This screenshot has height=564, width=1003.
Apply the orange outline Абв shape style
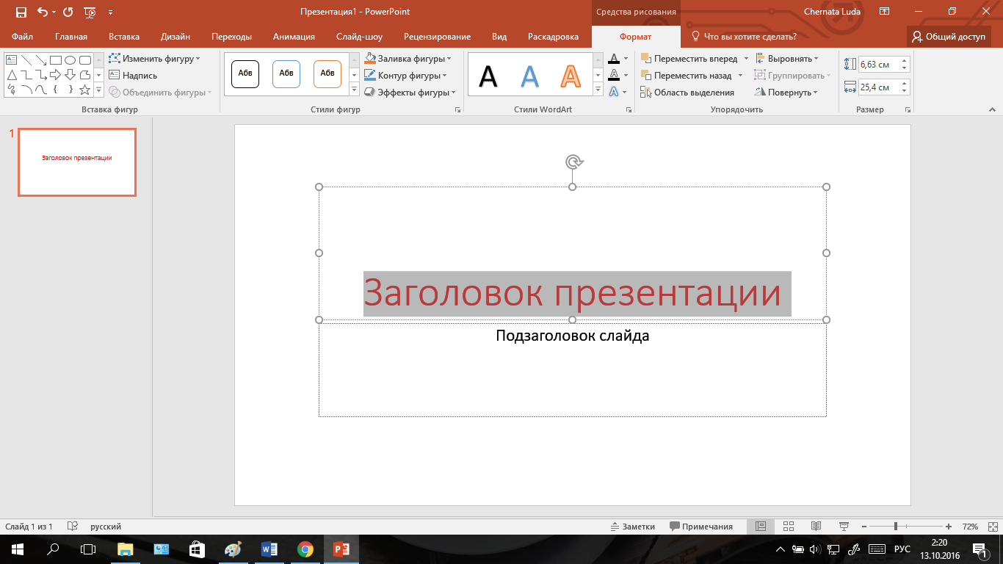(327, 73)
